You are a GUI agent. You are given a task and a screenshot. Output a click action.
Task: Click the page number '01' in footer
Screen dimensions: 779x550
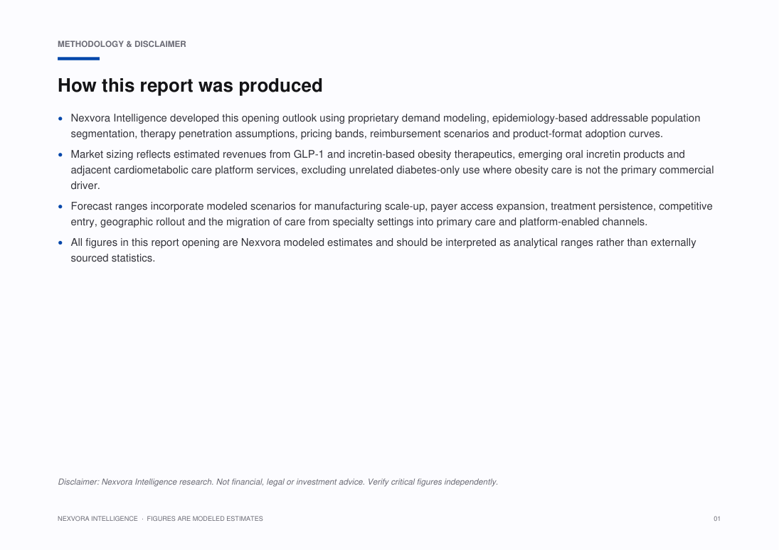coord(717,519)
